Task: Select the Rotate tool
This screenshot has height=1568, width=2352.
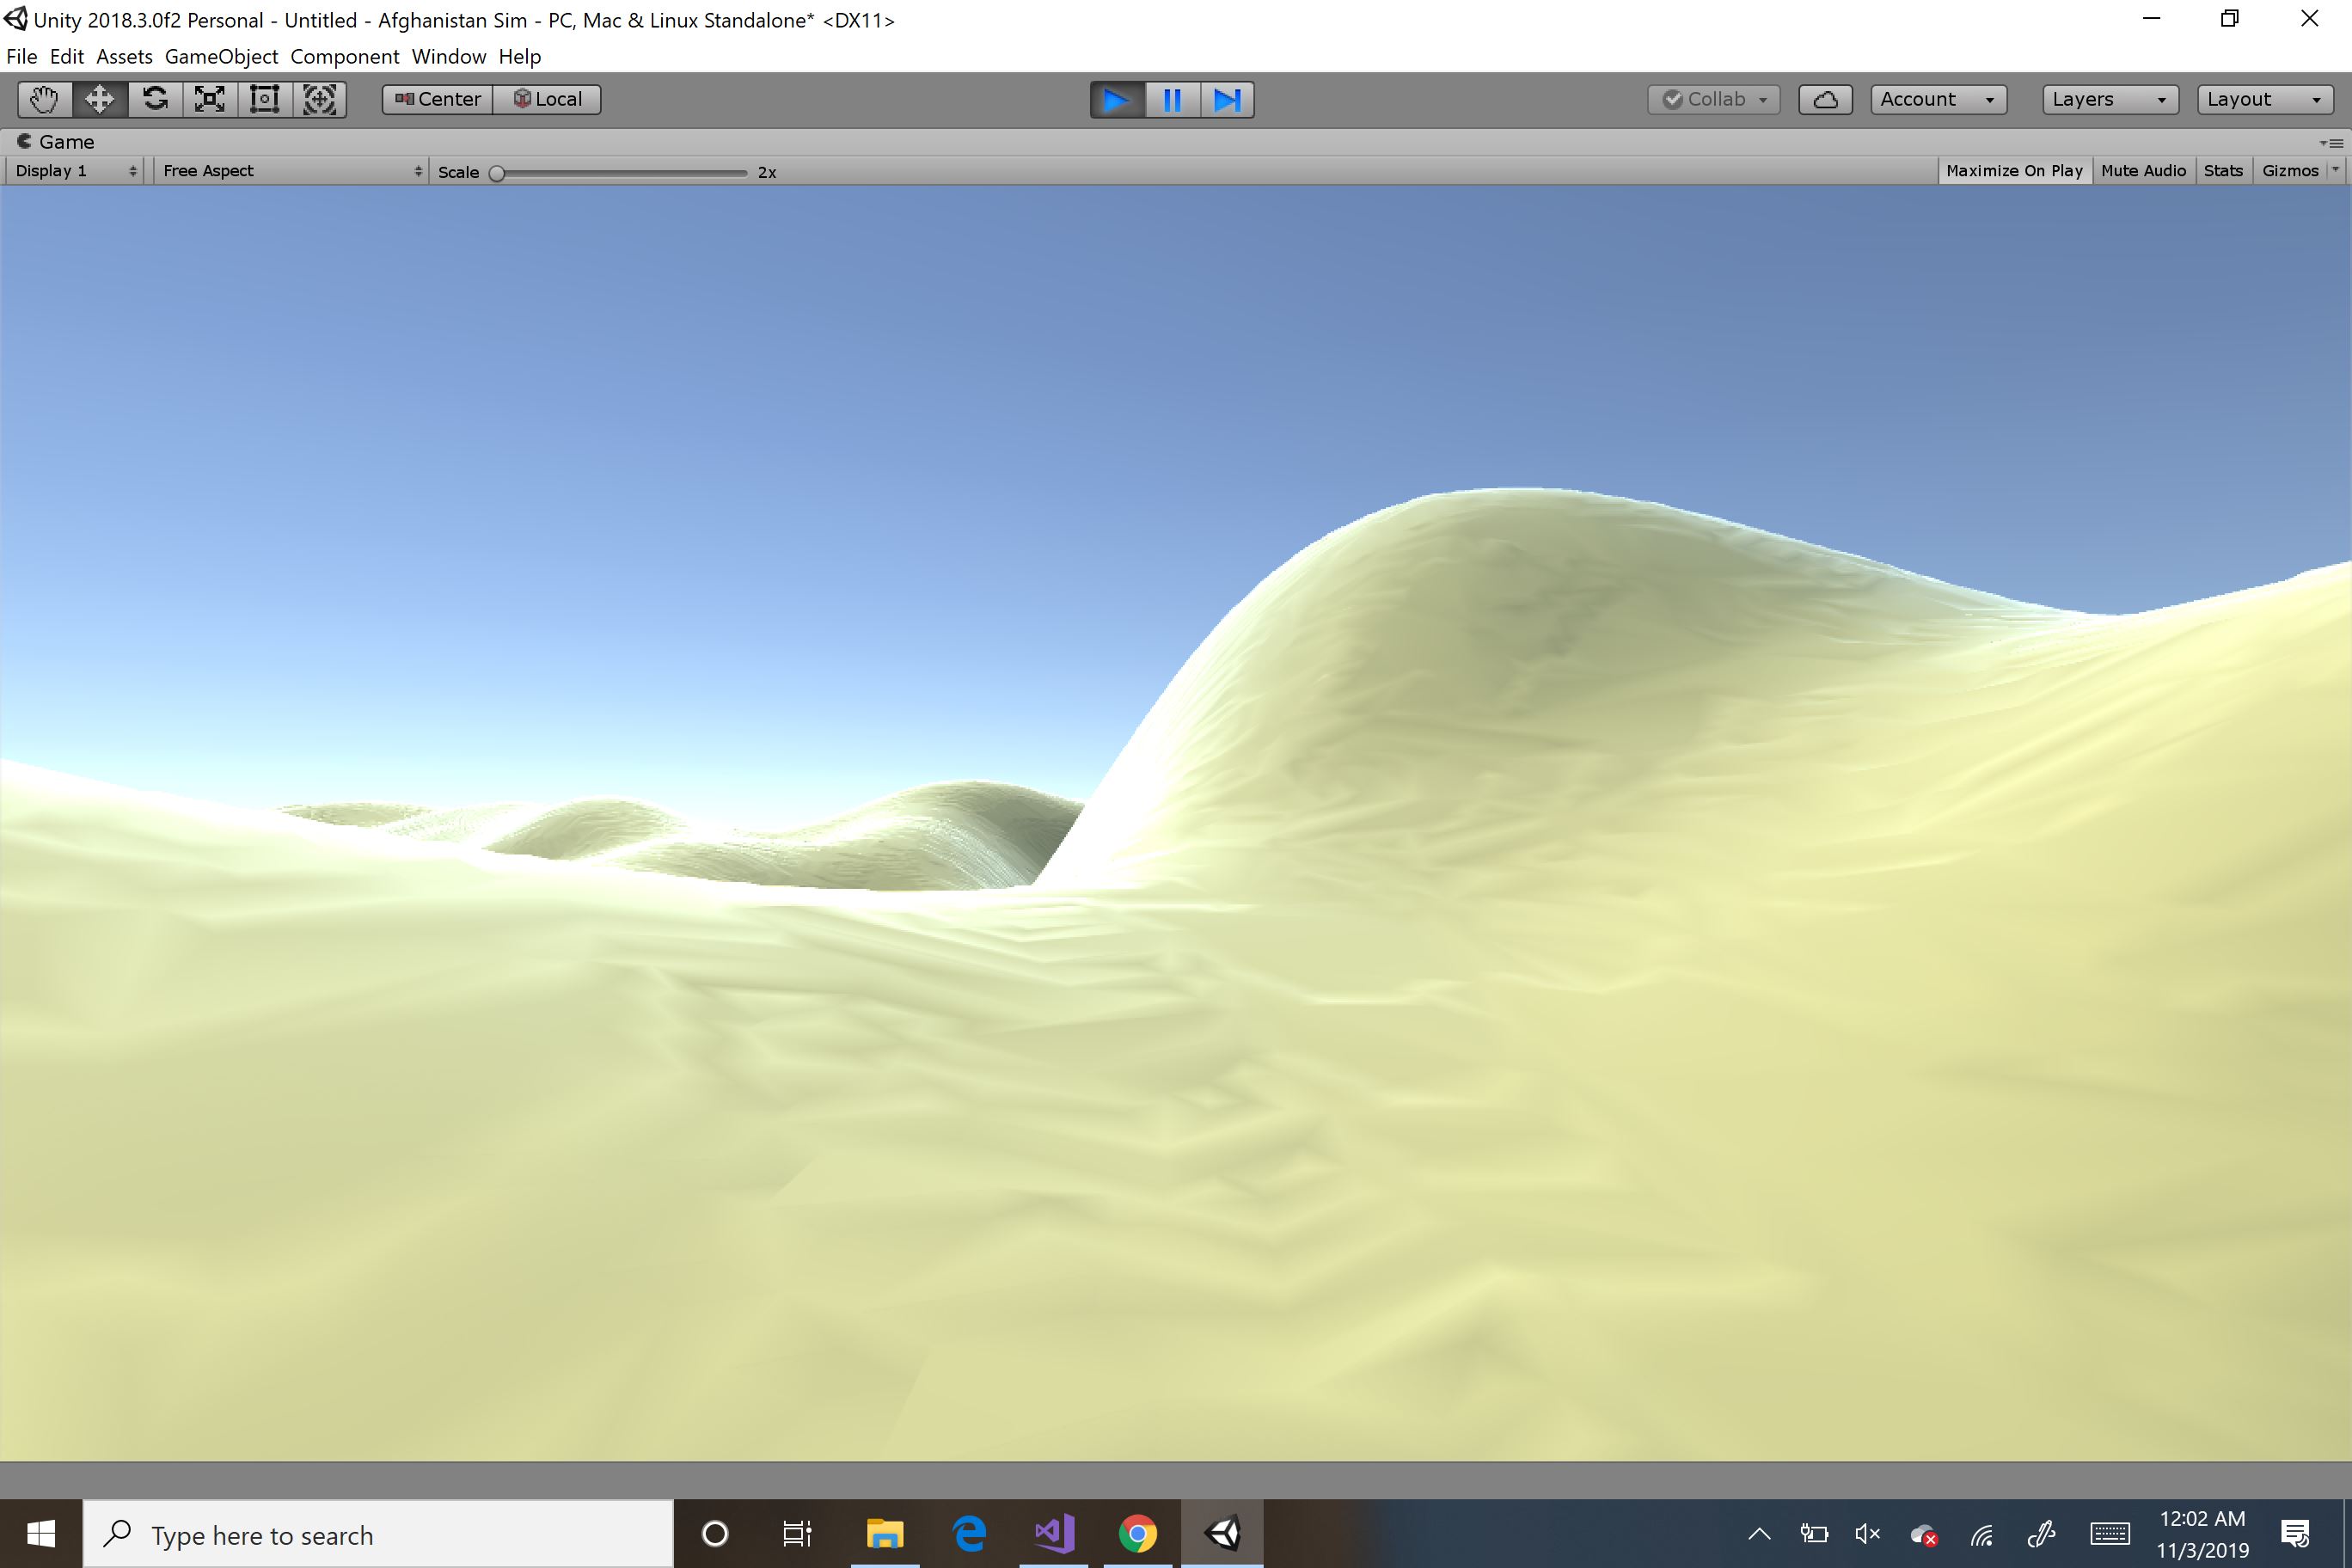Action: click(x=155, y=99)
